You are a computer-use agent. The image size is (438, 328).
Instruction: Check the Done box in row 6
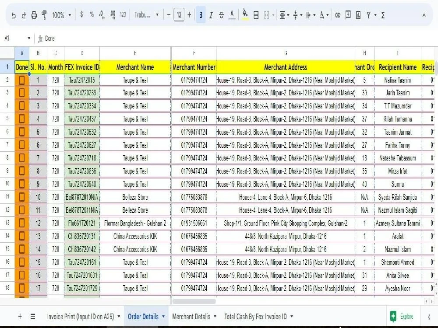point(22,132)
